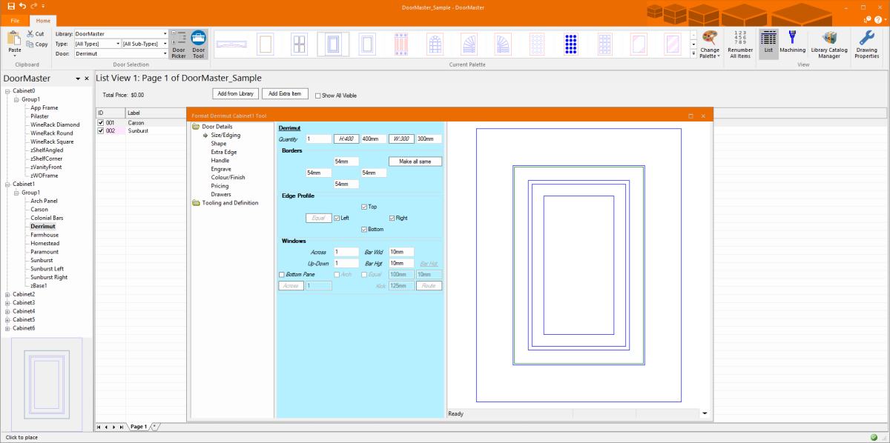Collapse the Cabinet1 tree node

pos(6,184)
